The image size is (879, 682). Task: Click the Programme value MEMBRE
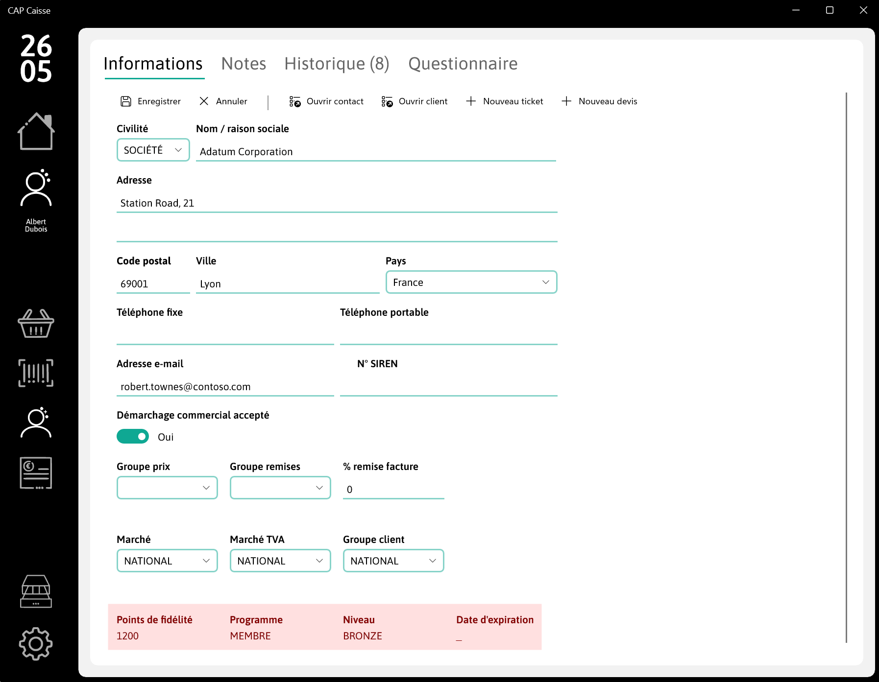pos(250,635)
